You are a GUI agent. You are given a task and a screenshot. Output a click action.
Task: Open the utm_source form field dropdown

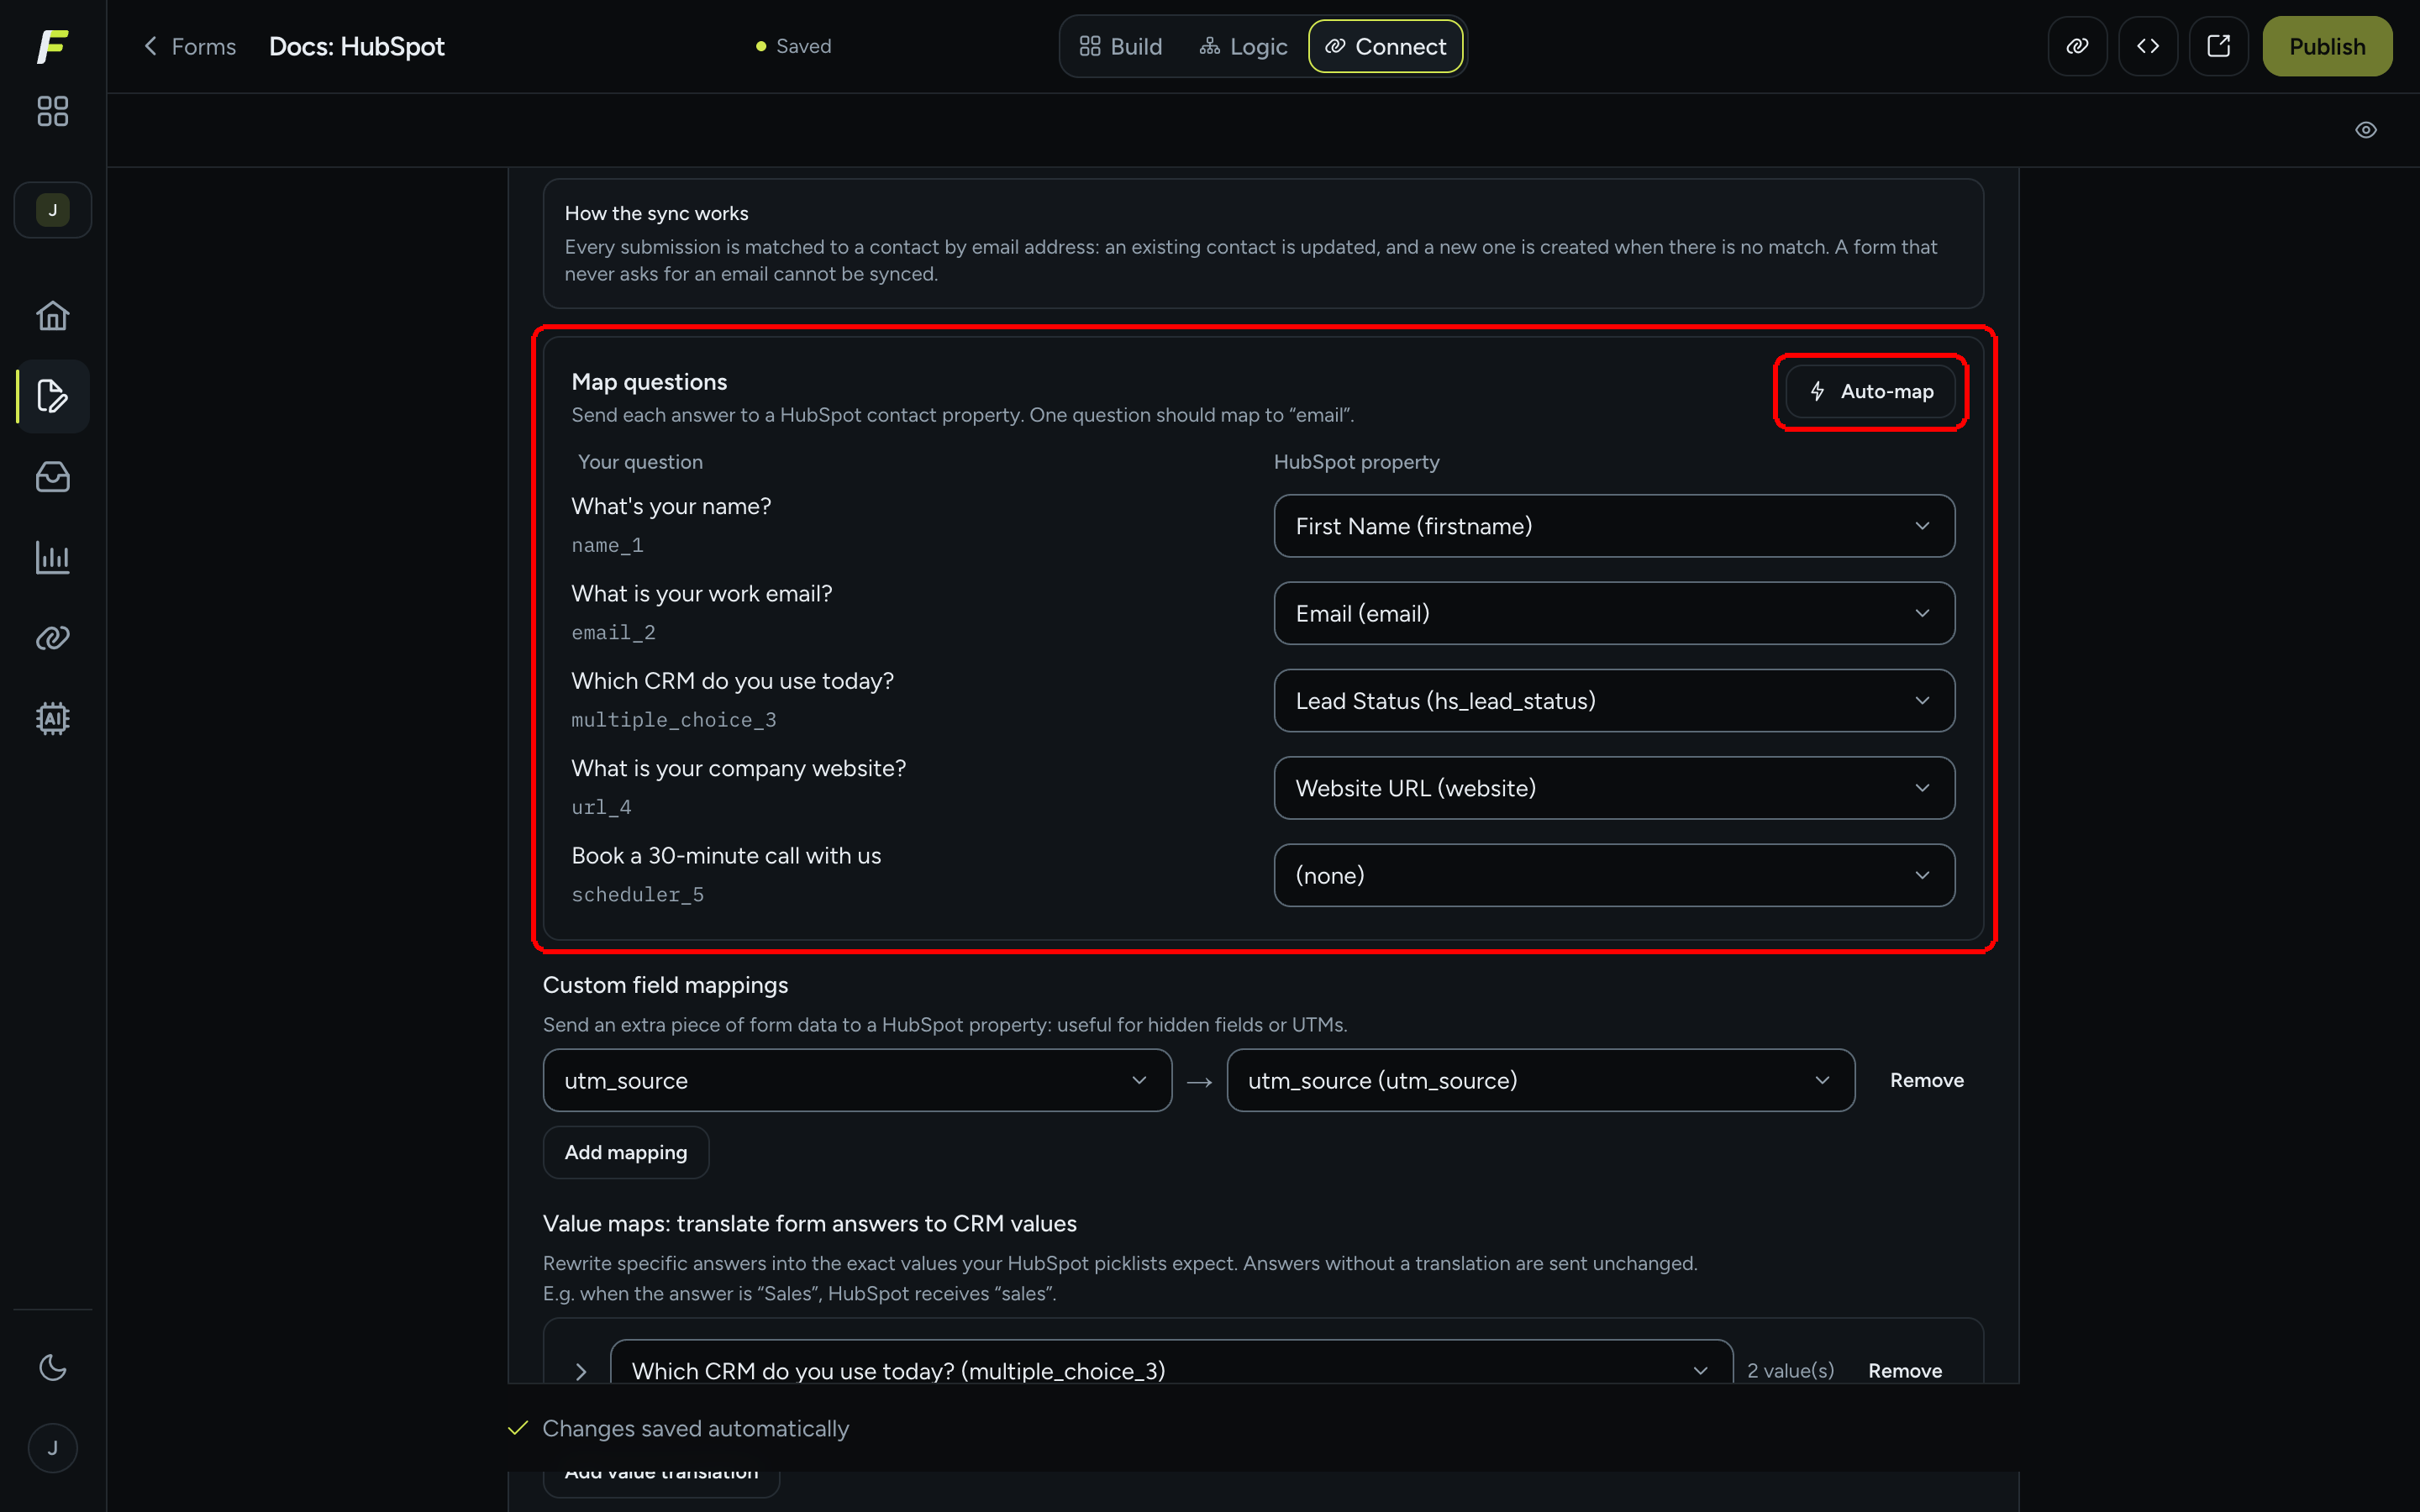pyautogui.click(x=857, y=1080)
